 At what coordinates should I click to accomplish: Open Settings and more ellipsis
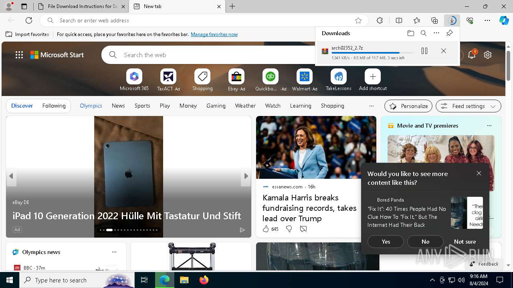tap(487, 20)
